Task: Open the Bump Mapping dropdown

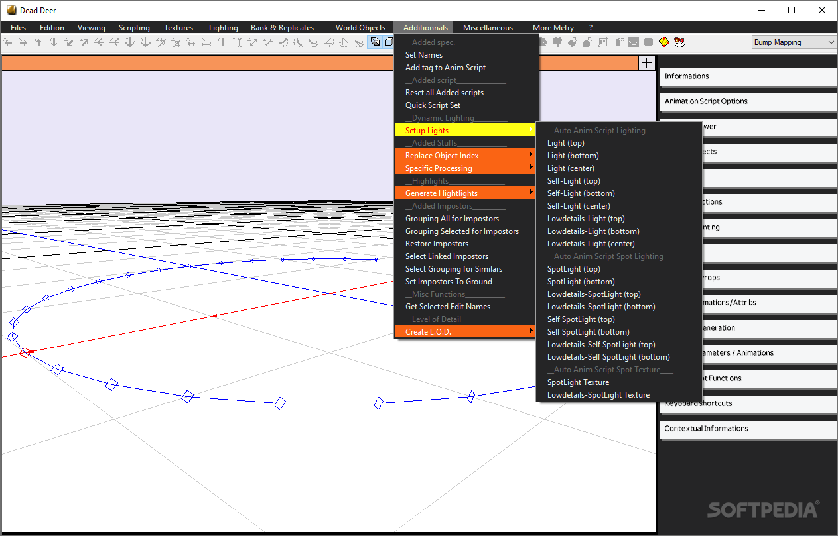Action: pos(794,42)
